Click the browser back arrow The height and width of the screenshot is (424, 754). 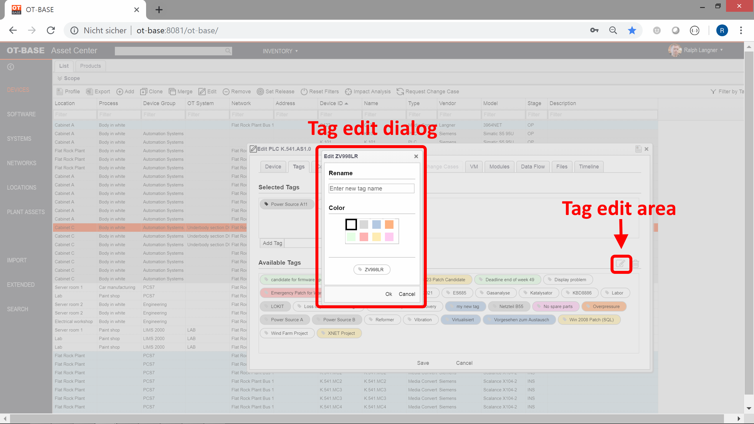point(13,30)
